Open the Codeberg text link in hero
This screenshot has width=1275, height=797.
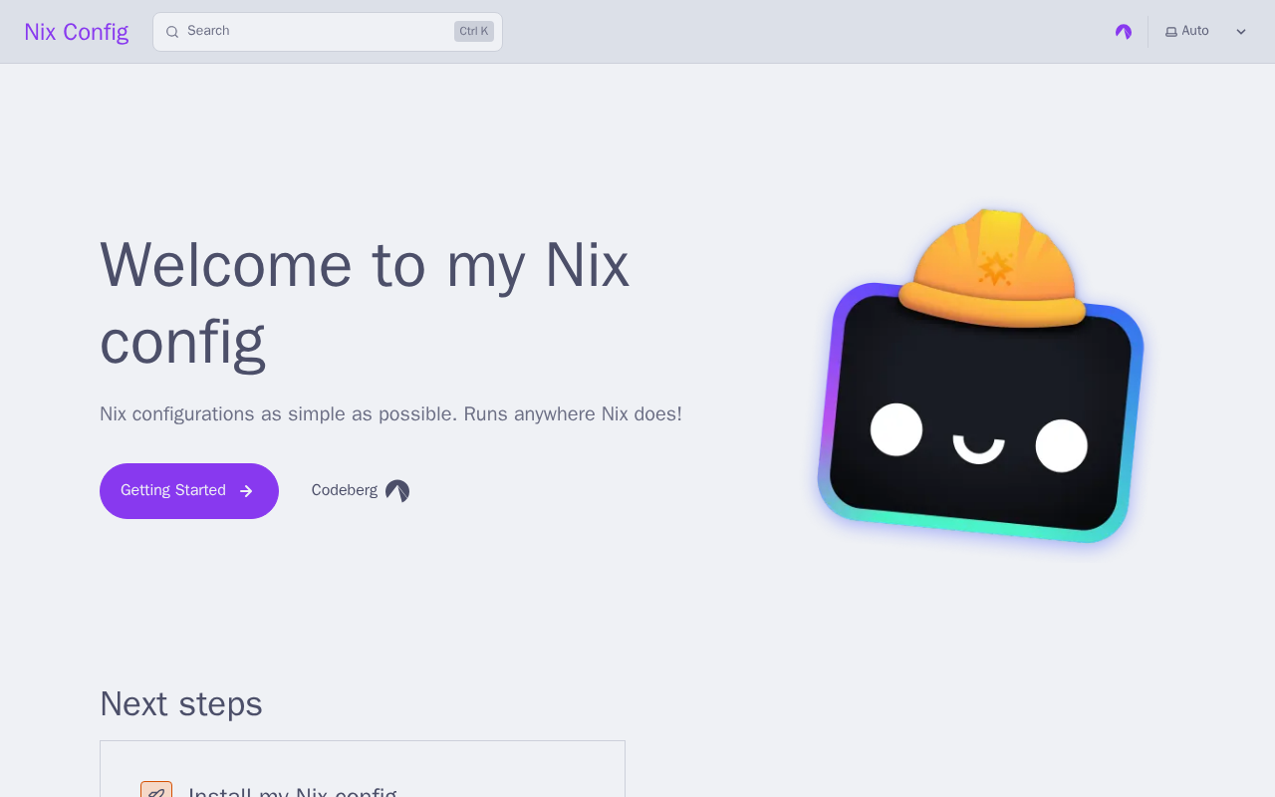(344, 490)
